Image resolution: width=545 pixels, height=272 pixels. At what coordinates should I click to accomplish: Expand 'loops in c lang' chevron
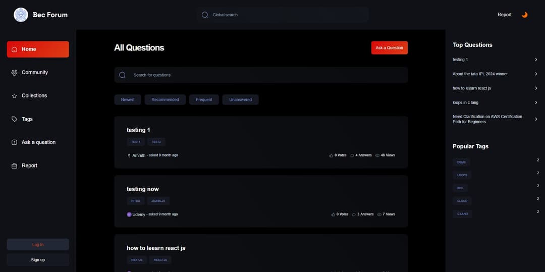(x=536, y=103)
